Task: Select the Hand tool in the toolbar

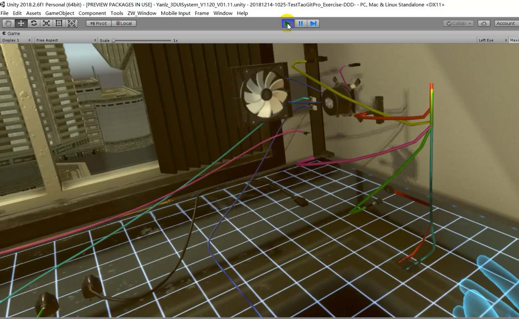Action: 8,23
